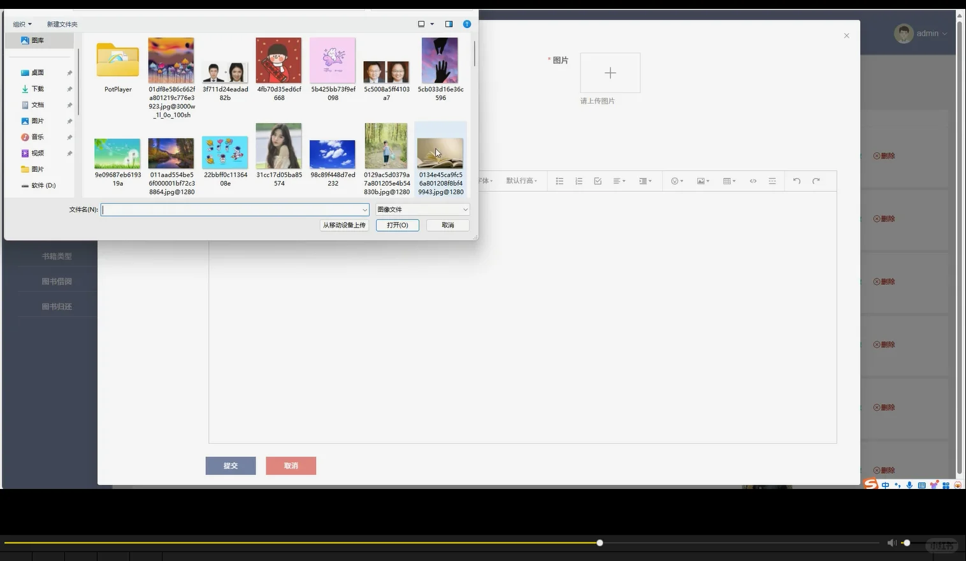
Task: Open 图书归还 in the left sidebar
Action: coord(57,307)
